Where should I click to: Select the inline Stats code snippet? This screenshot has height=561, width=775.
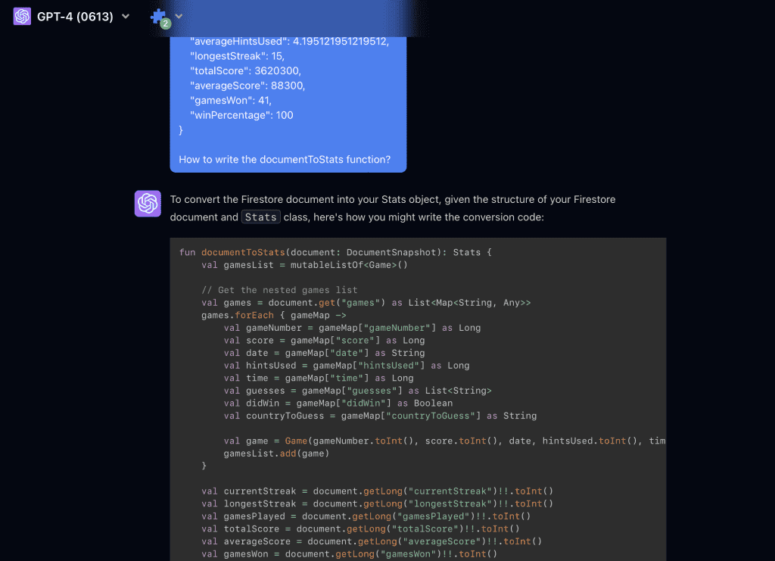click(260, 217)
